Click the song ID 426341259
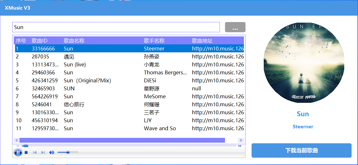The image size is (358, 165). pos(45,80)
